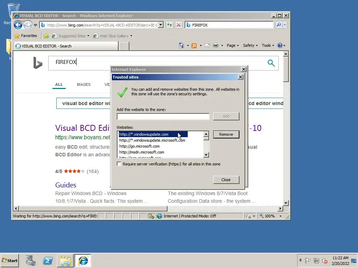Click the RSS feeds icon
The image size is (358, 268).
[x=194, y=45]
